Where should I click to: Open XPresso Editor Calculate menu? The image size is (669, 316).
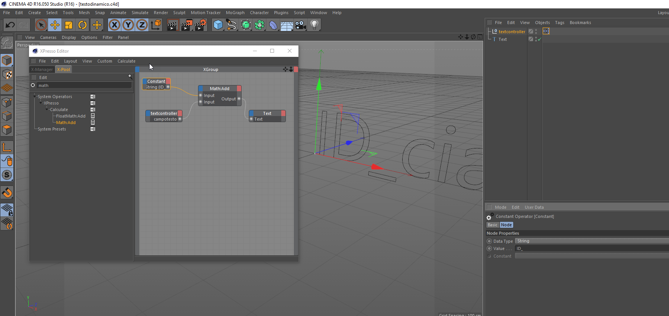(x=126, y=61)
